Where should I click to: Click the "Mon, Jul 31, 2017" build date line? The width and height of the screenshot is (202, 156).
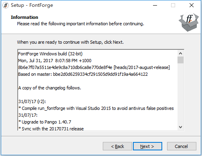[55, 61]
